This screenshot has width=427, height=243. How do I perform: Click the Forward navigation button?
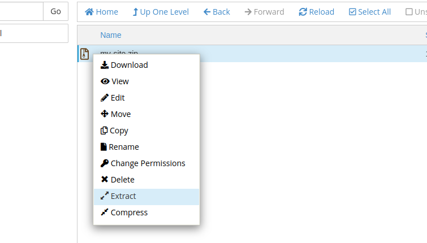[265, 12]
